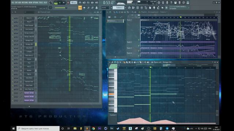The width and height of the screenshot is (234, 131).
Task: Select Pattern 1 in Playlist picker
Action: click(115, 21)
